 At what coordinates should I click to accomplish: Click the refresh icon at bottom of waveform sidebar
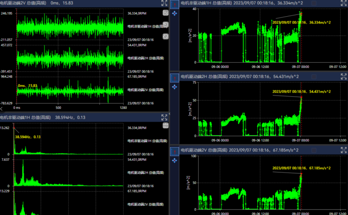(165, 36)
